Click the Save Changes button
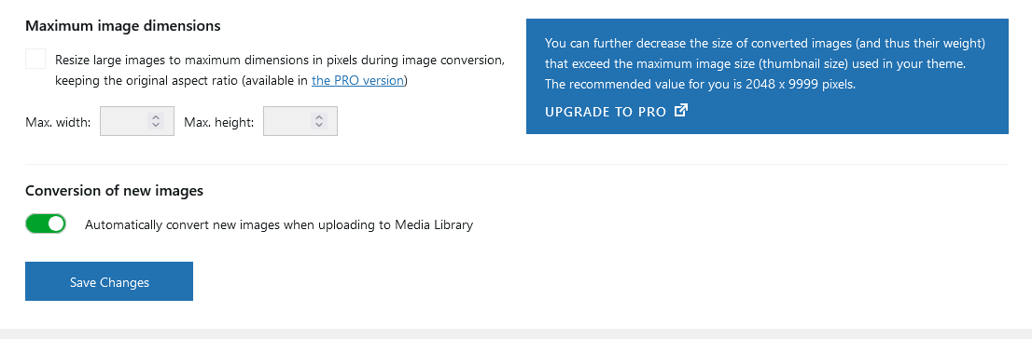The width and height of the screenshot is (1032, 339). (109, 282)
